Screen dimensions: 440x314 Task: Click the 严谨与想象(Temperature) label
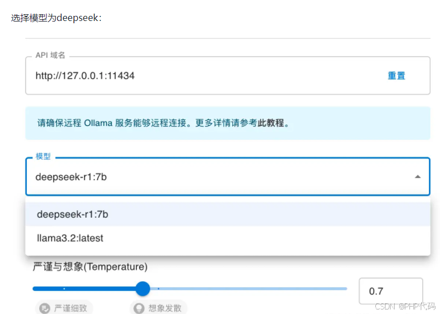tap(90, 266)
